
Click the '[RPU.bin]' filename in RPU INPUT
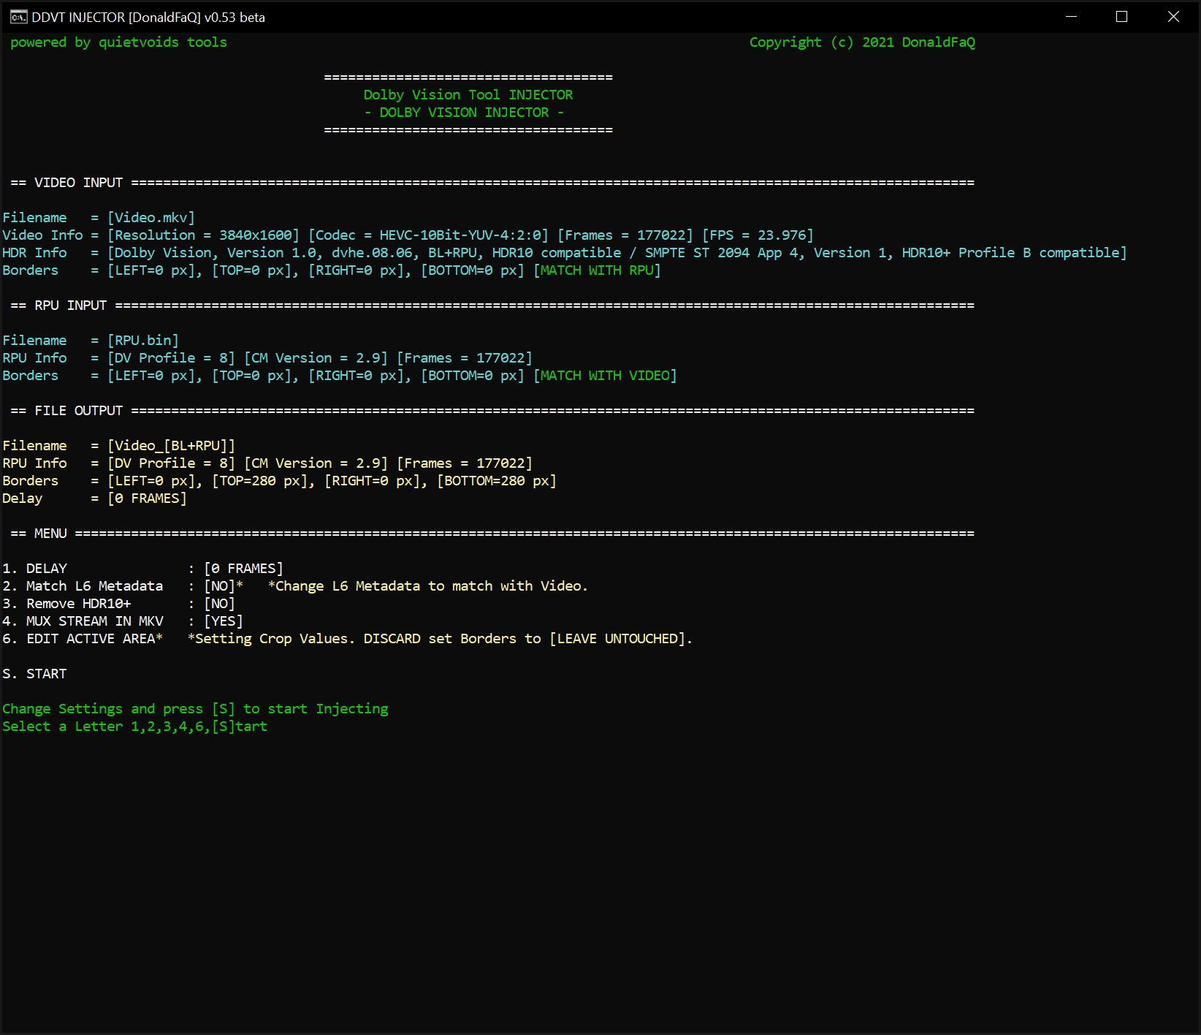pos(143,341)
